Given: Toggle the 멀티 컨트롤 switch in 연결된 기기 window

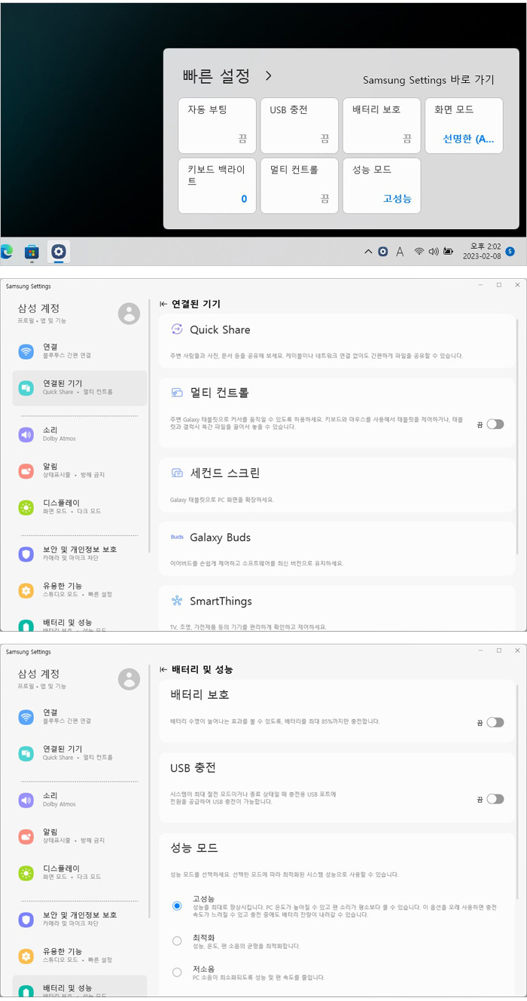Looking at the screenshot, I should pyautogui.click(x=495, y=424).
